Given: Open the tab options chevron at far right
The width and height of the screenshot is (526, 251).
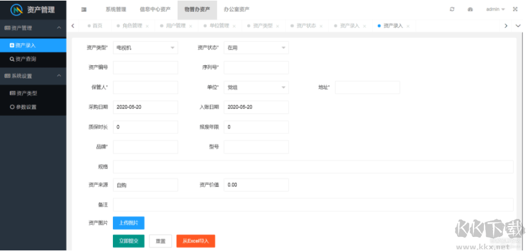Looking at the screenshot, I should [519, 26].
